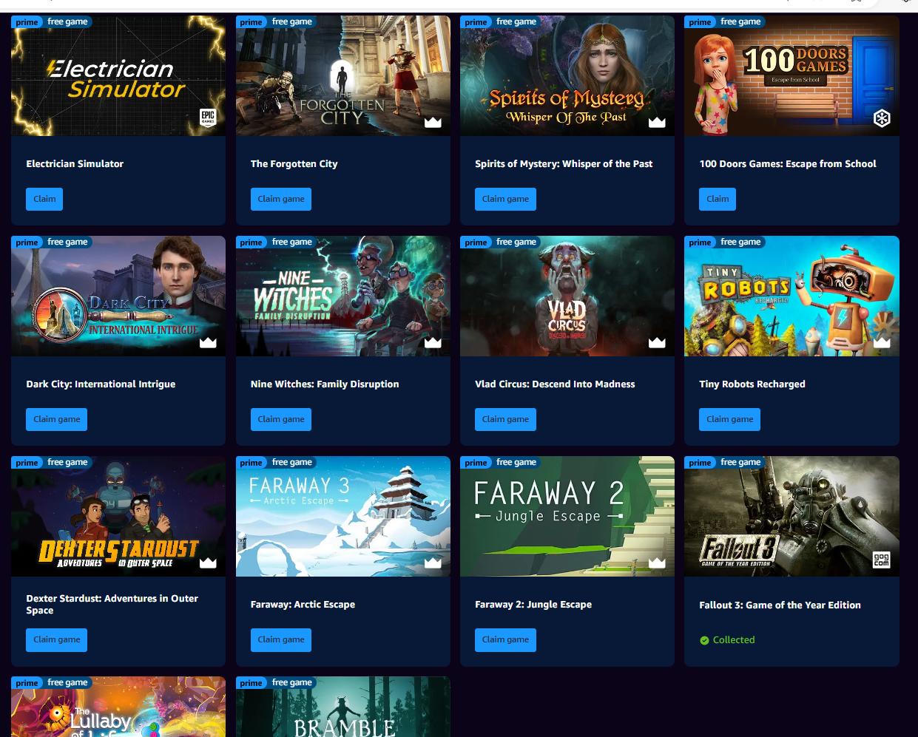This screenshot has width=918, height=737.
Task: Claim Tiny Robots Recharged game
Action: [x=730, y=419]
